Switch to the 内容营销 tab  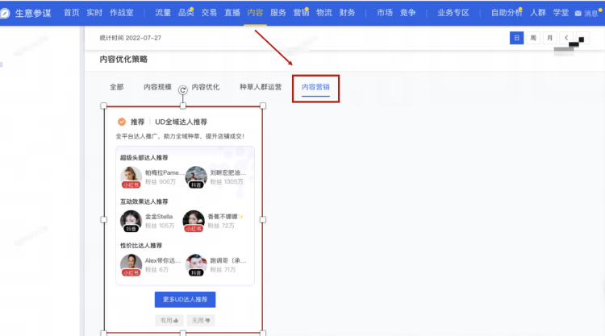pyautogui.click(x=315, y=87)
